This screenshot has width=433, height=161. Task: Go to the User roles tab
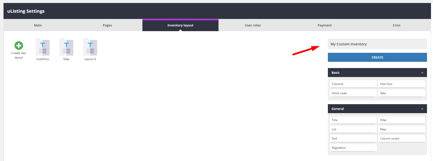click(253, 25)
